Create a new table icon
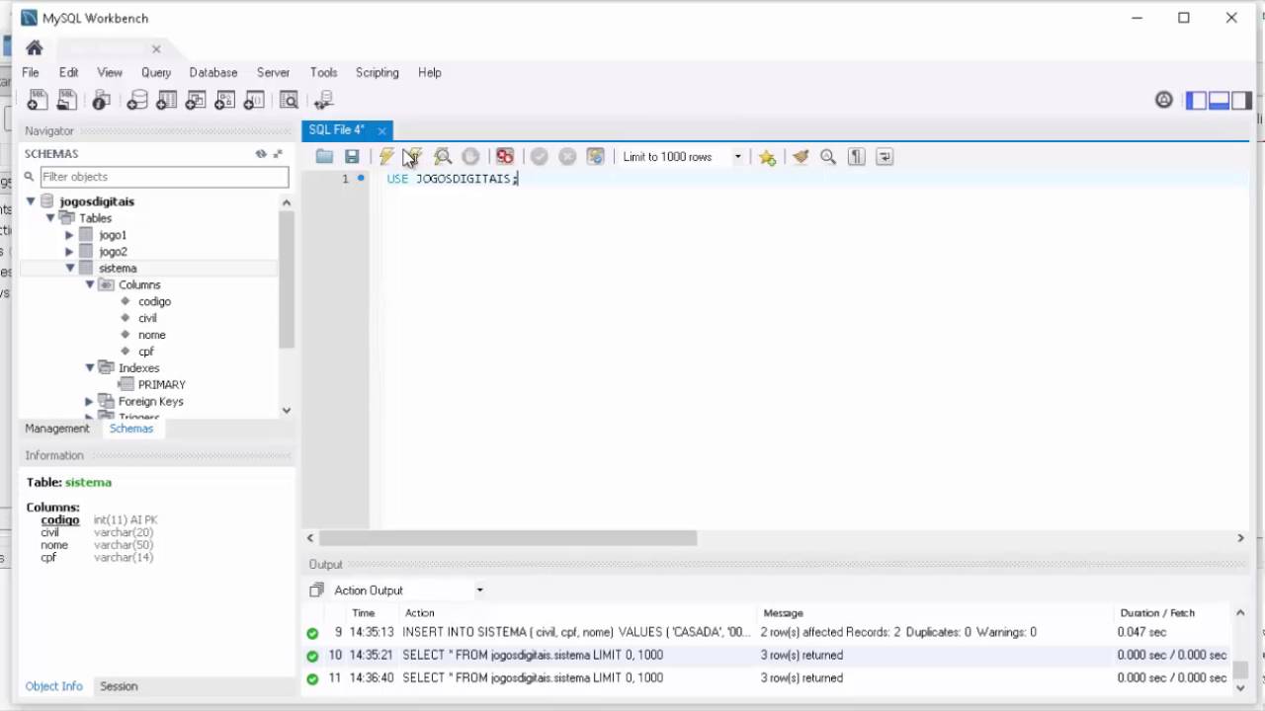 coord(166,100)
